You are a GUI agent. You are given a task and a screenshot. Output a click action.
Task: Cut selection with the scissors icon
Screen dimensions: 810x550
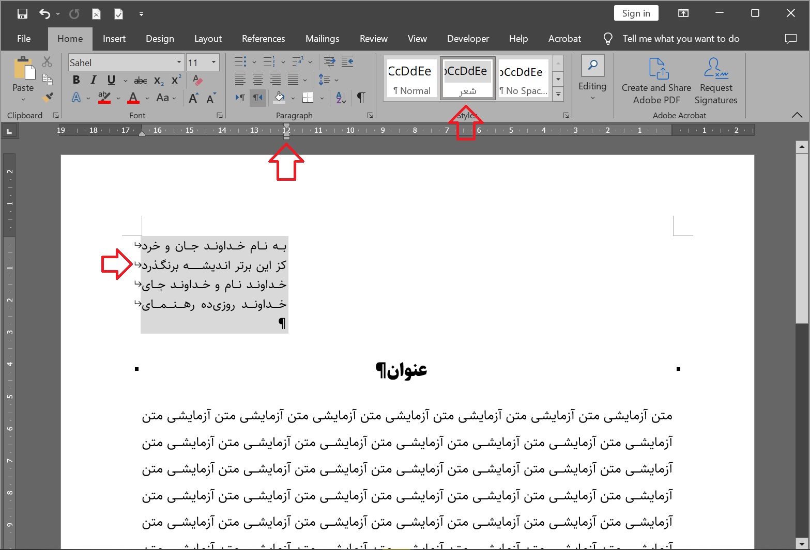47,62
